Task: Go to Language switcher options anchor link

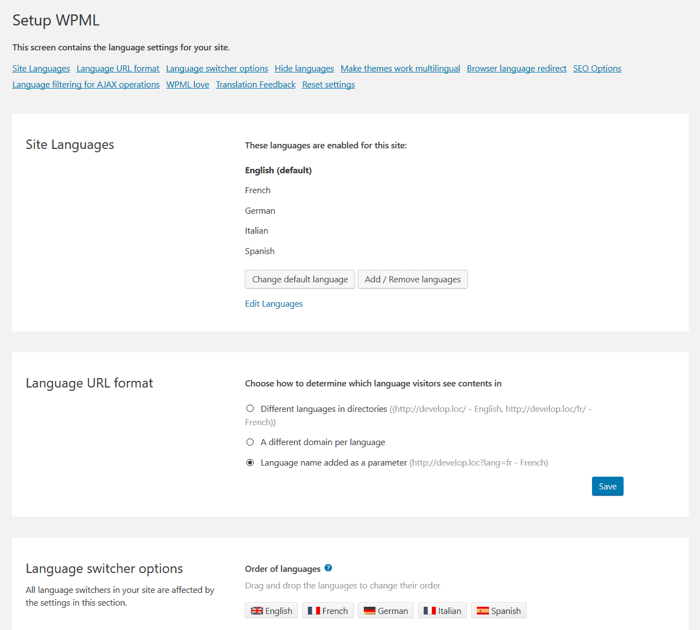Action: 217,69
